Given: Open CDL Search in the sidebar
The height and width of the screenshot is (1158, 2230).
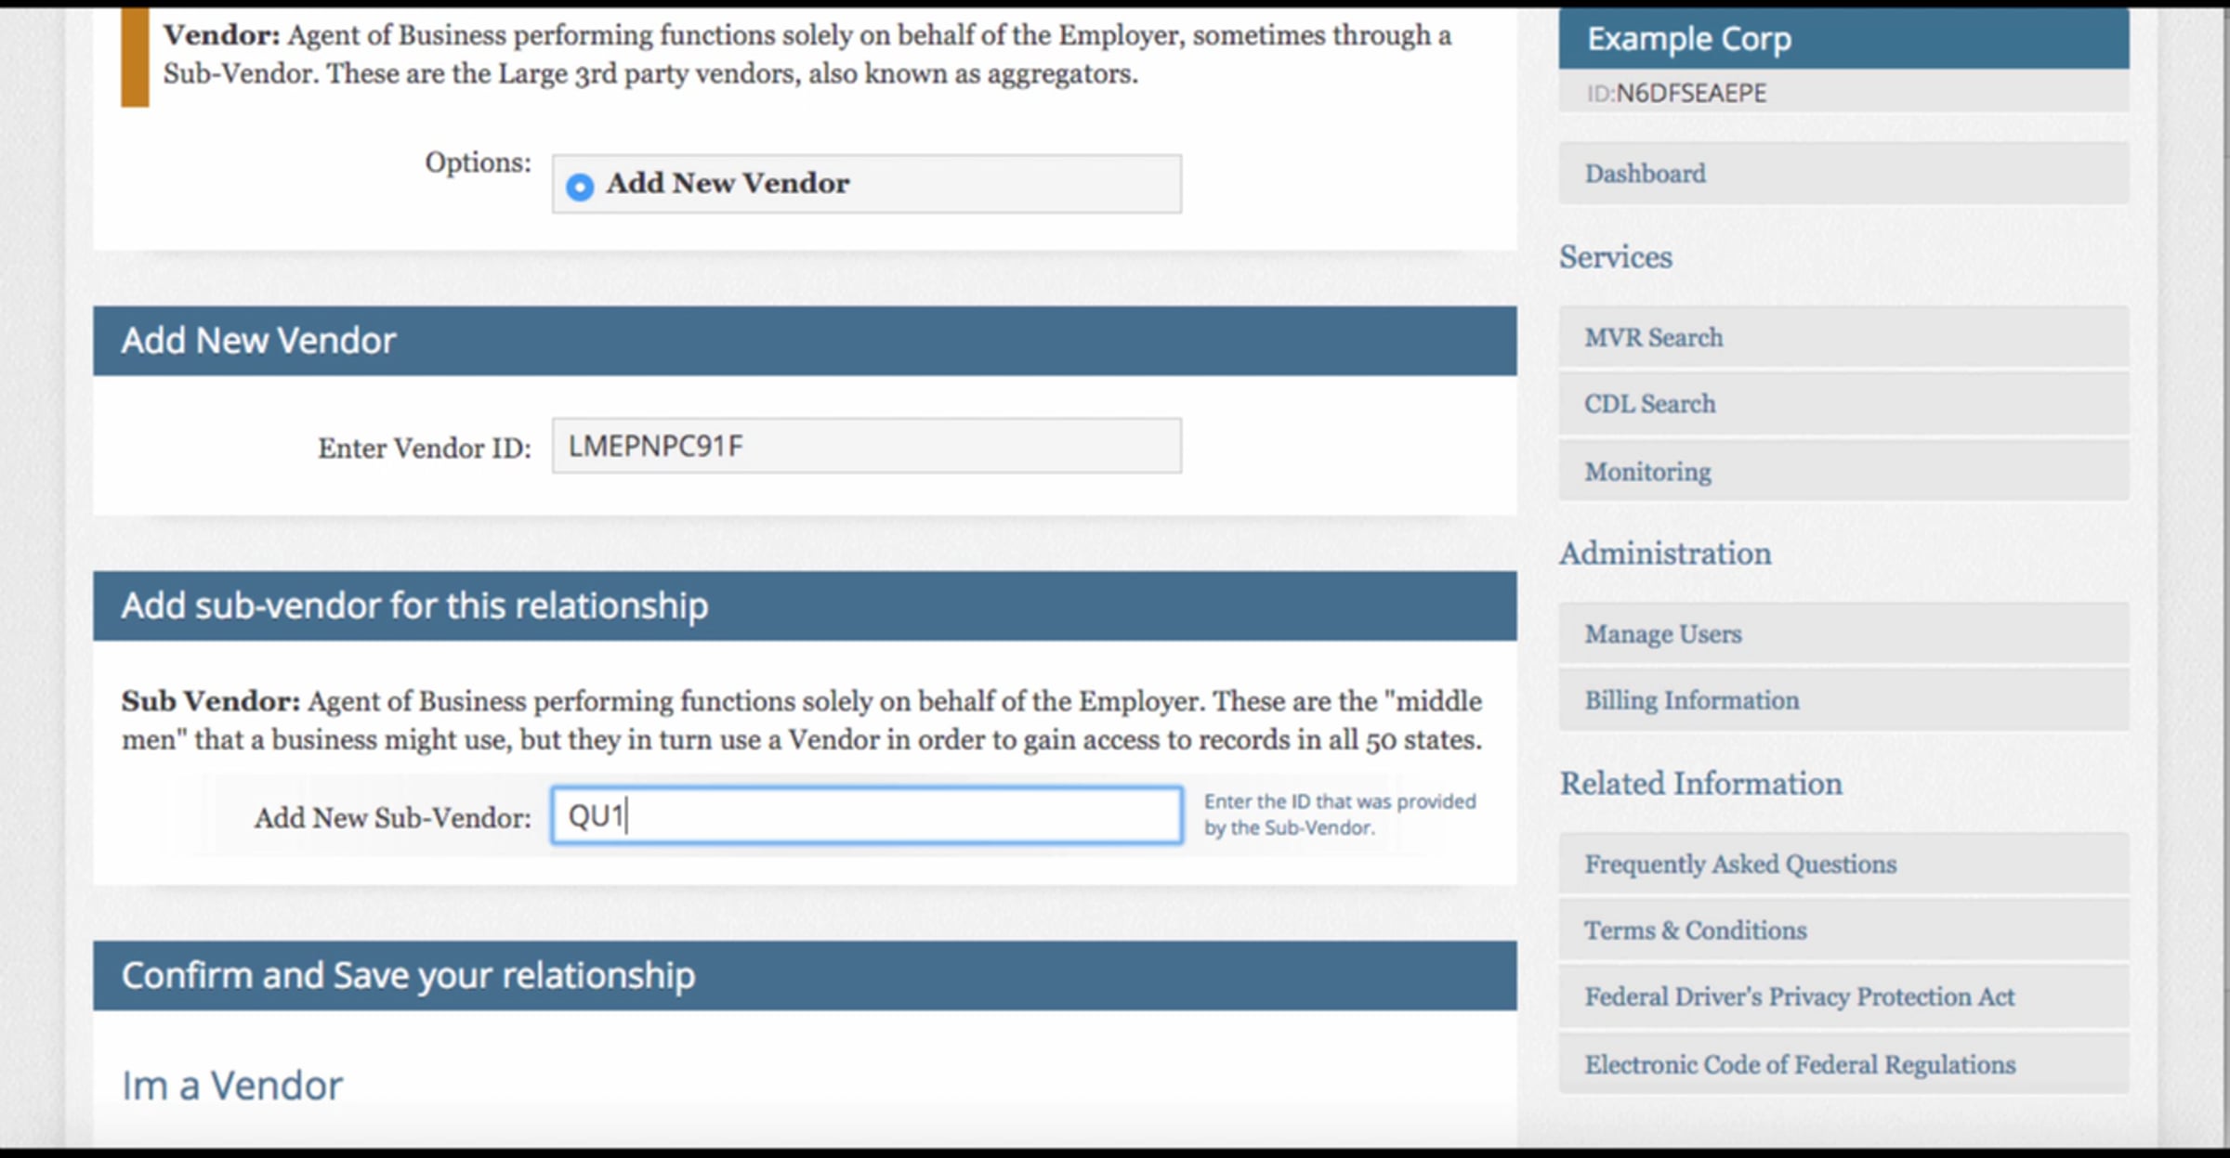Looking at the screenshot, I should (1650, 404).
